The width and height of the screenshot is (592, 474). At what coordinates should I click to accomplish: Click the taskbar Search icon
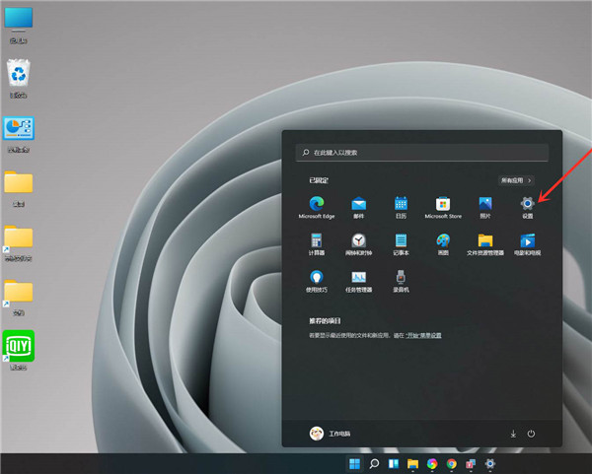(374, 463)
